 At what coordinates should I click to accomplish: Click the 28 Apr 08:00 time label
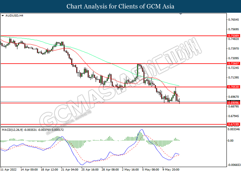click(x=111, y=170)
